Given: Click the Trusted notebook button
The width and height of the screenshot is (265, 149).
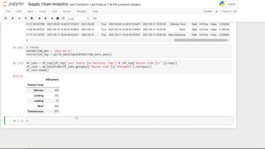Looking at the screenshot, I should (x=208, y=12).
